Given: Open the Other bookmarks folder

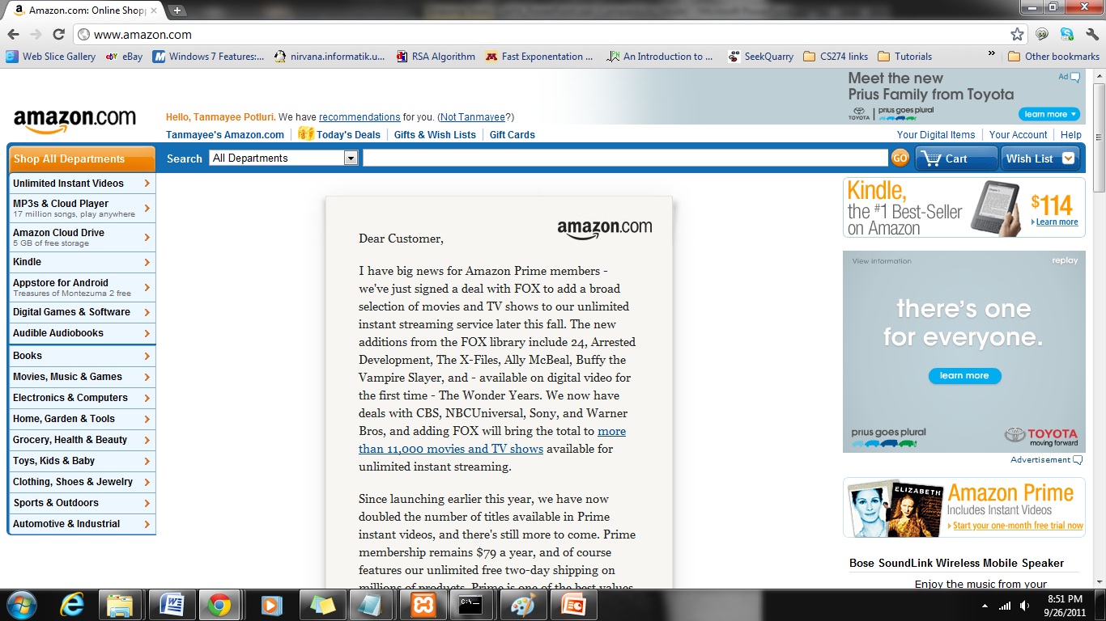Looking at the screenshot, I should [x=1053, y=57].
